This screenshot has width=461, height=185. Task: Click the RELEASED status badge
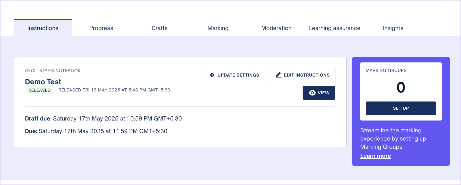pos(39,90)
